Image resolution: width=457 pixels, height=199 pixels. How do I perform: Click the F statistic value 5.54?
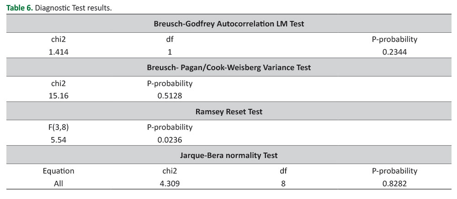tap(58, 140)
